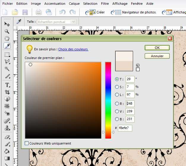Confirm color with OK button
Viewport: 186px width, 166px height.
[x=157, y=48]
